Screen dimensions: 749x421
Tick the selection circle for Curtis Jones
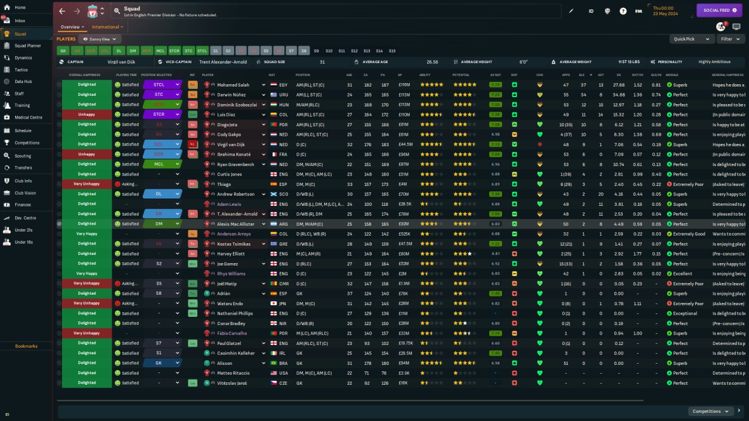coord(59,174)
